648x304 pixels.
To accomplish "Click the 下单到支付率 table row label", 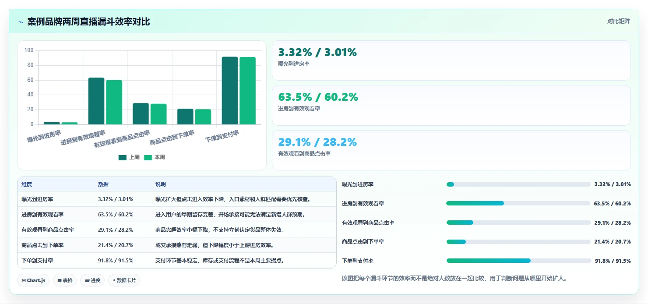I will point(37,261).
